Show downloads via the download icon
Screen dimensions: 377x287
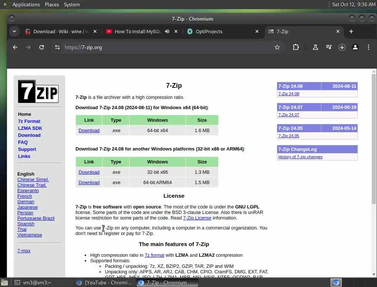tap(342, 48)
